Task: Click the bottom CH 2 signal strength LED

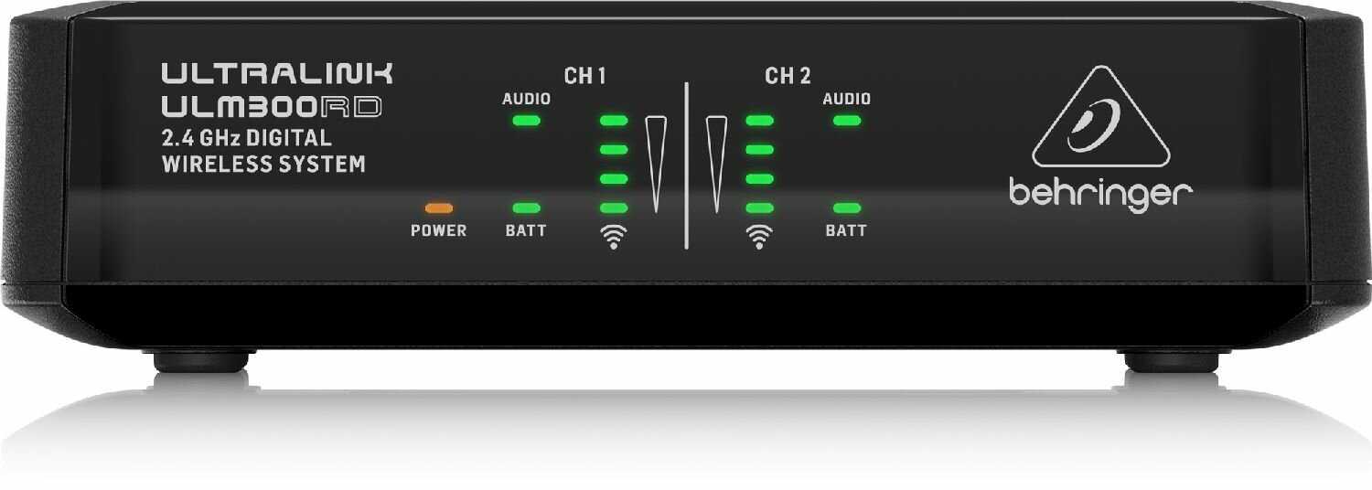Action: click(x=759, y=208)
